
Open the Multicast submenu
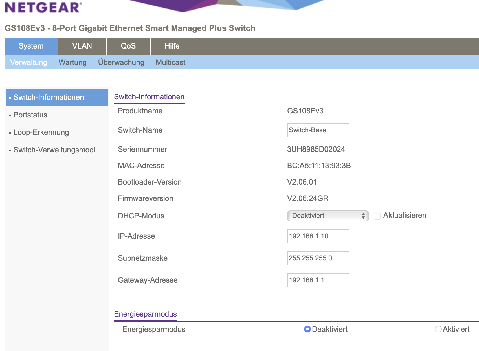(171, 62)
